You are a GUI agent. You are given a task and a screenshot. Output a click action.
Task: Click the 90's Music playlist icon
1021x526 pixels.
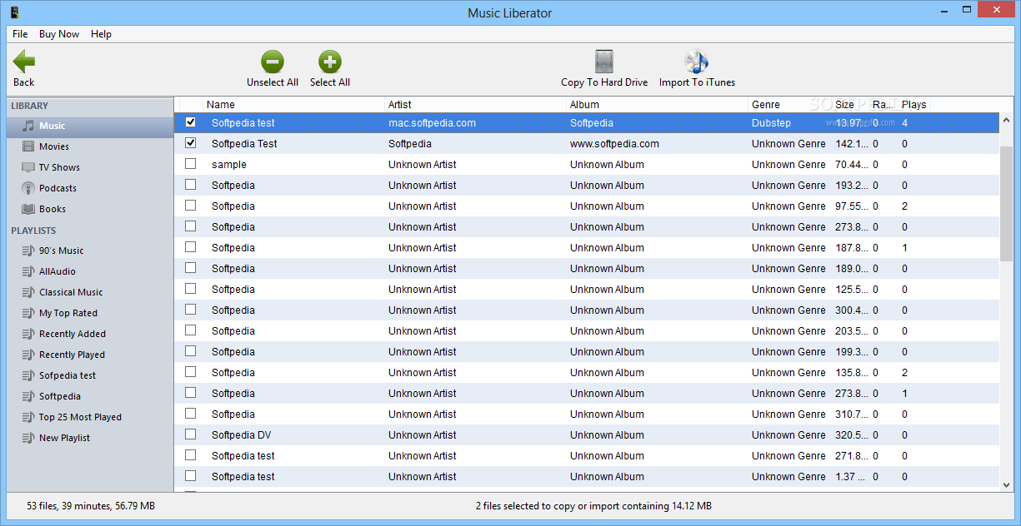click(x=28, y=251)
